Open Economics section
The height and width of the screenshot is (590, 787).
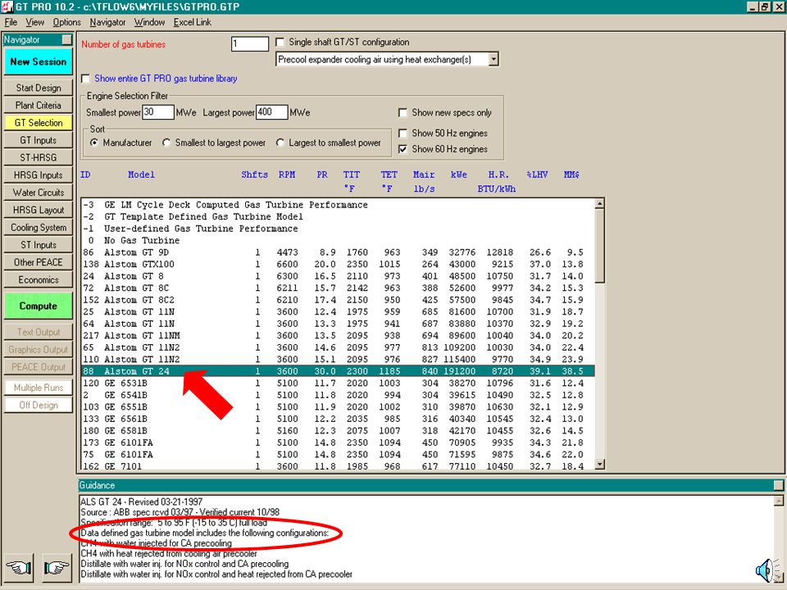pyautogui.click(x=39, y=280)
